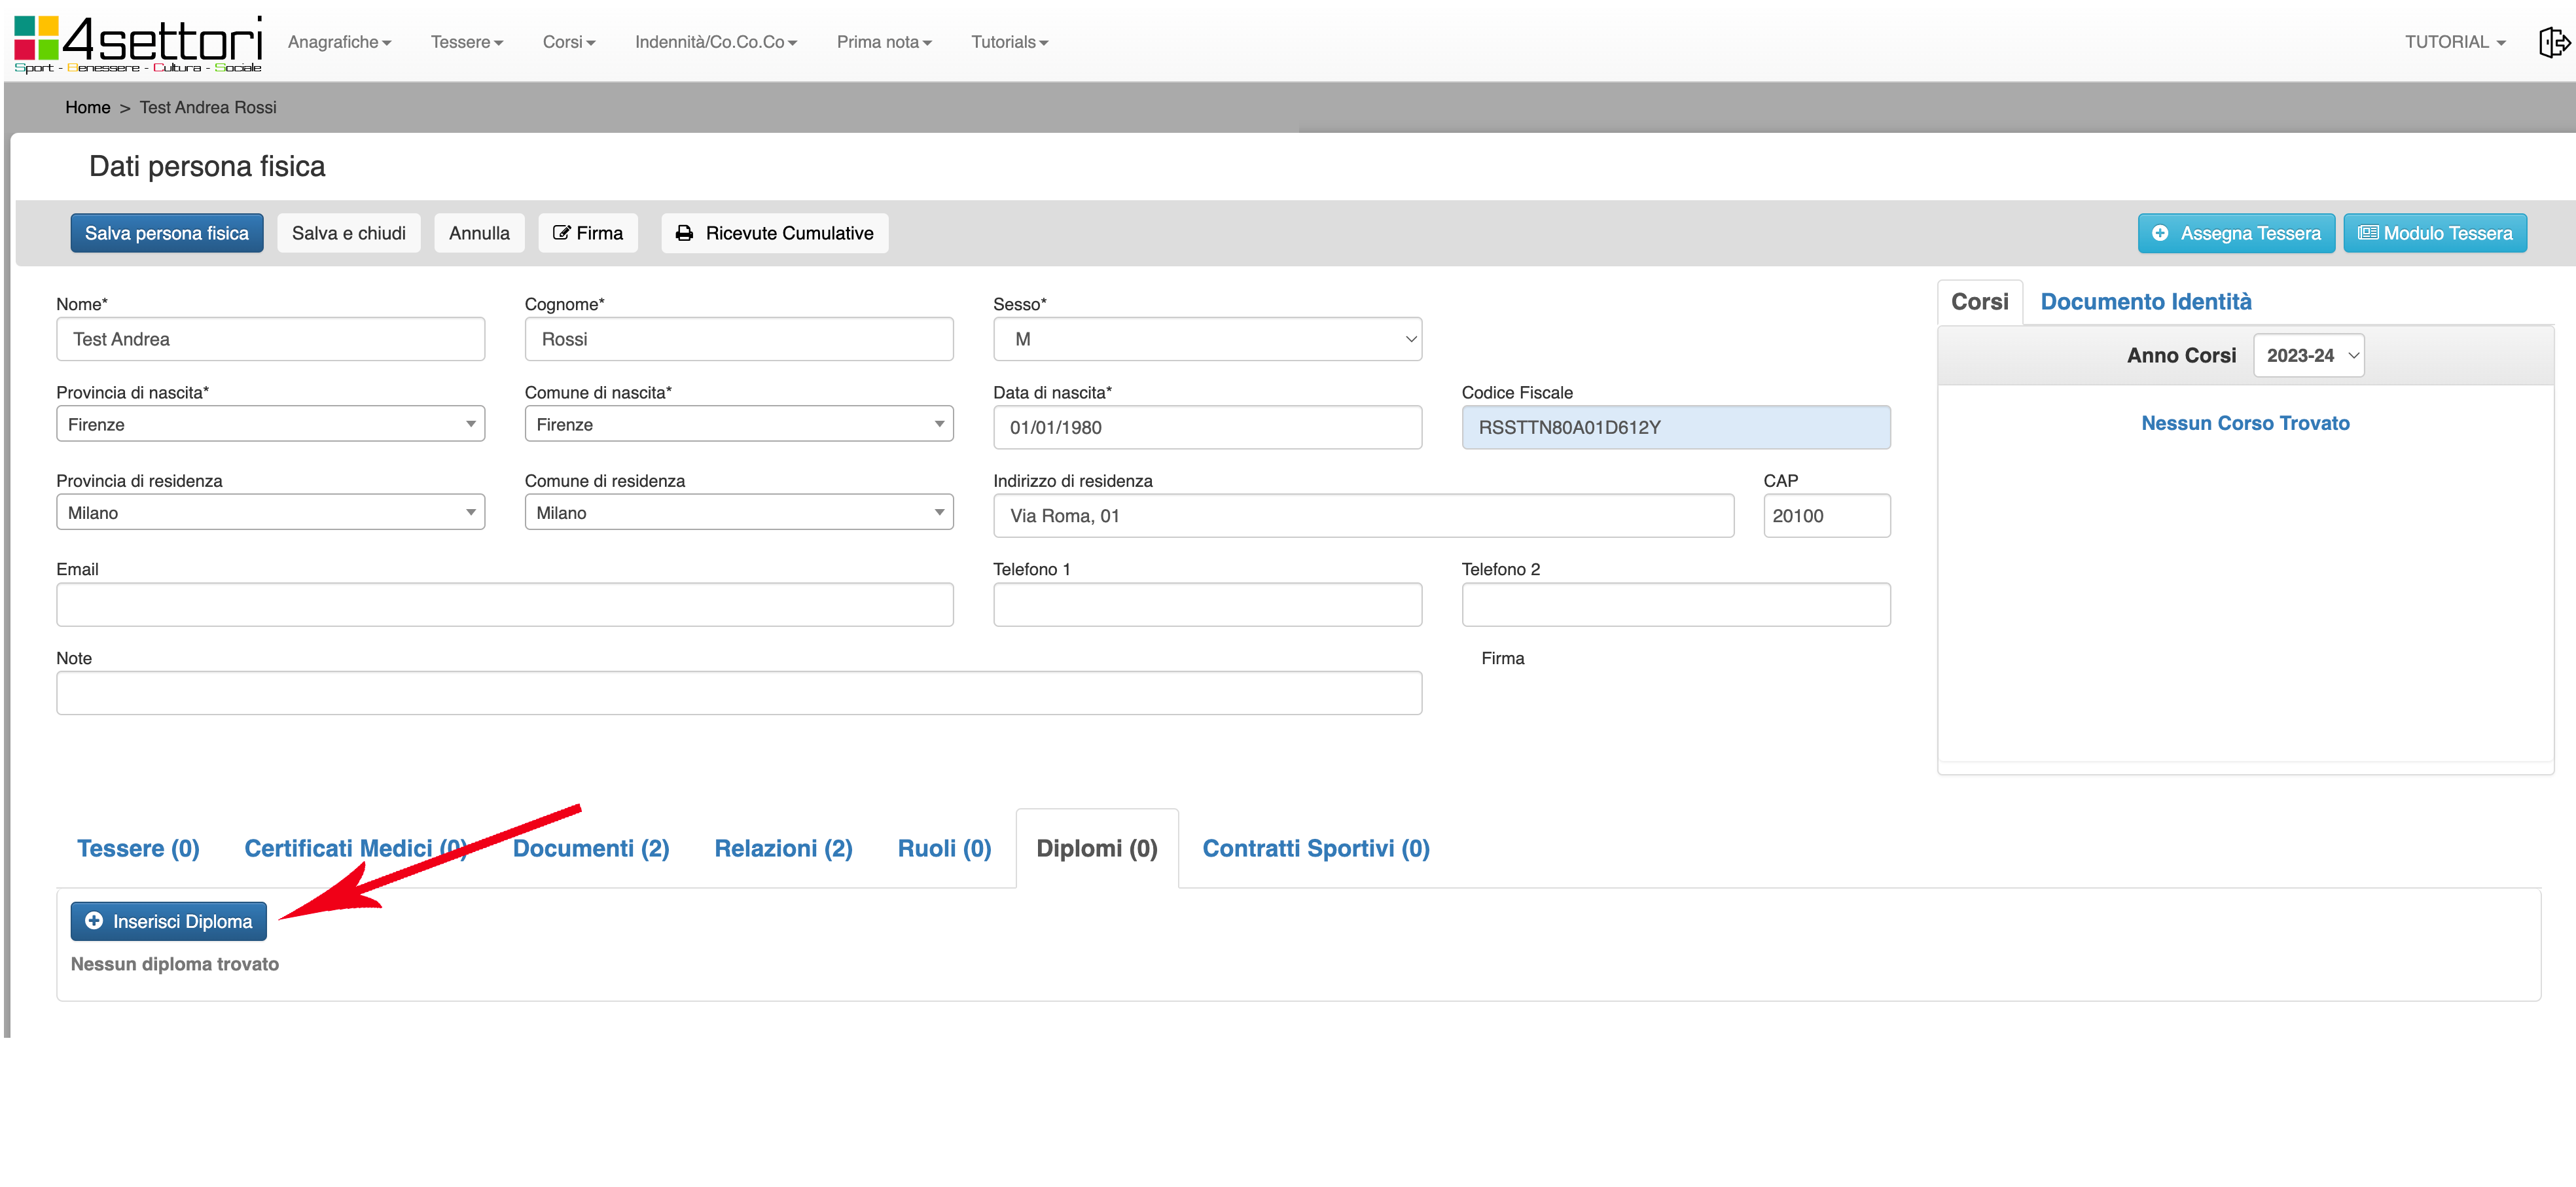Image resolution: width=2576 pixels, height=1187 pixels.
Task: Open the Anagrafiche menu
Action: pyautogui.click(x=339, y=42)
